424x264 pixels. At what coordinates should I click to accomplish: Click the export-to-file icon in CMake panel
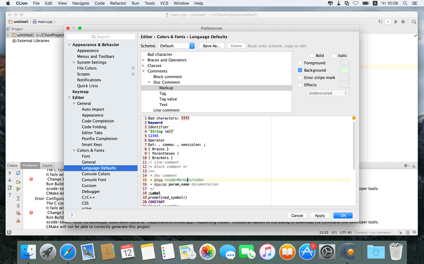click(x=10, y=188)
